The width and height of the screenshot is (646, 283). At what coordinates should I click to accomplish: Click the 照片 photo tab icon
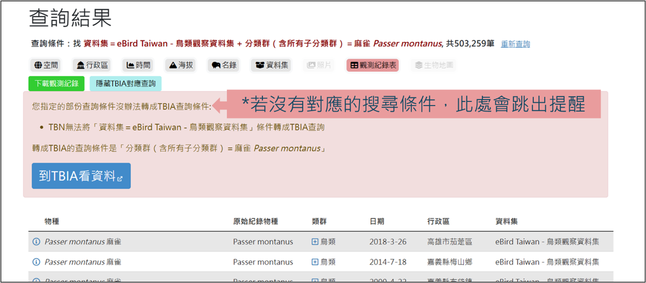pyautogui.click(x=311, y=65)
